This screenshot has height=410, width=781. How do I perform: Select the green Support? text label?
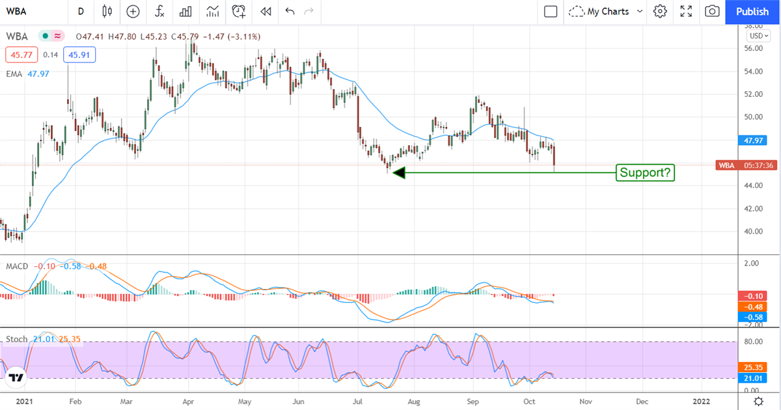[x=645, y=172]
